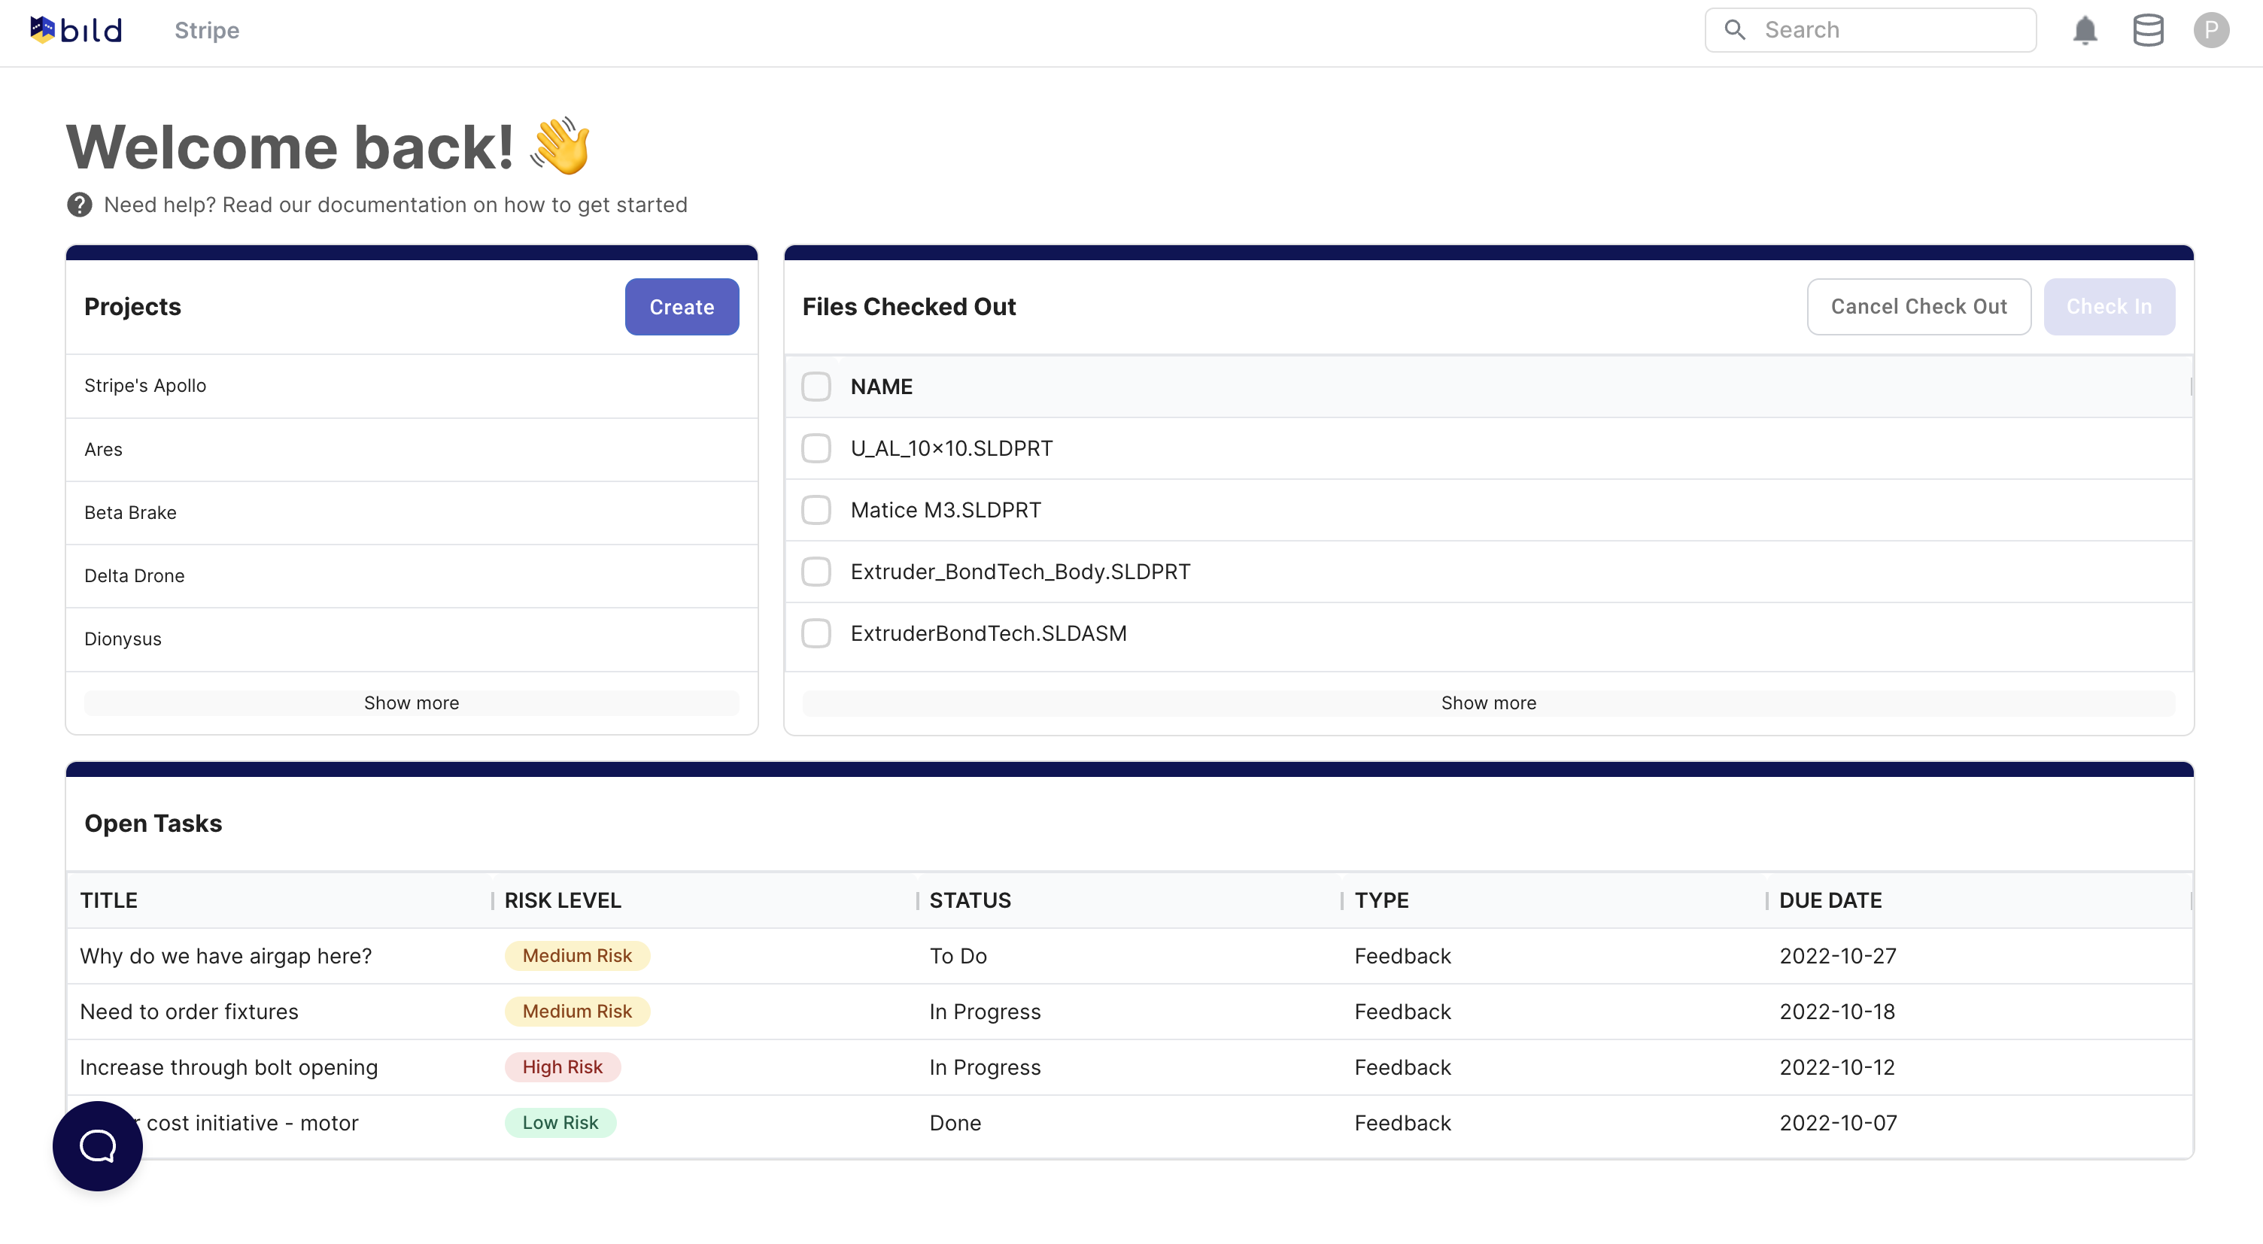
Task: Click the search magnifier icon
Action: click(x=1735, y=29)
